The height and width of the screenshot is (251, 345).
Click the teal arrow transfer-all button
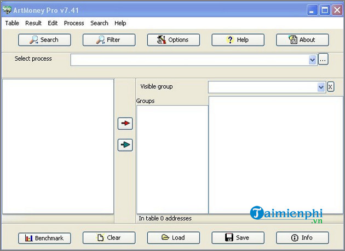(x=125, y=145)
